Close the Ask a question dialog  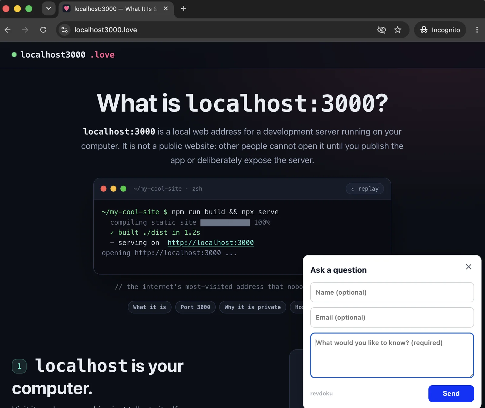click(469, 267)
